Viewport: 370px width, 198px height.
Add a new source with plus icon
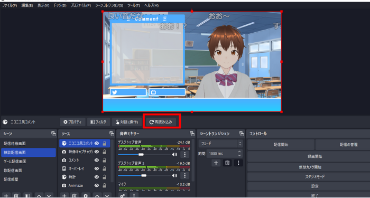(x=64, y=195)
